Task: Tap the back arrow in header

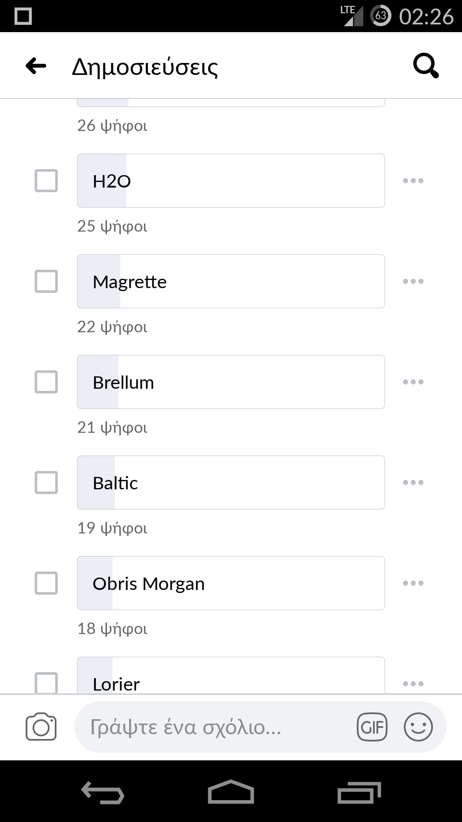Action: [x=36, y=66]
